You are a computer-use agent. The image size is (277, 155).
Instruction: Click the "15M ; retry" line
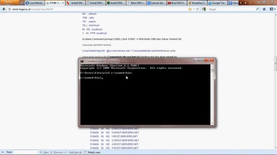click(88, 18)
